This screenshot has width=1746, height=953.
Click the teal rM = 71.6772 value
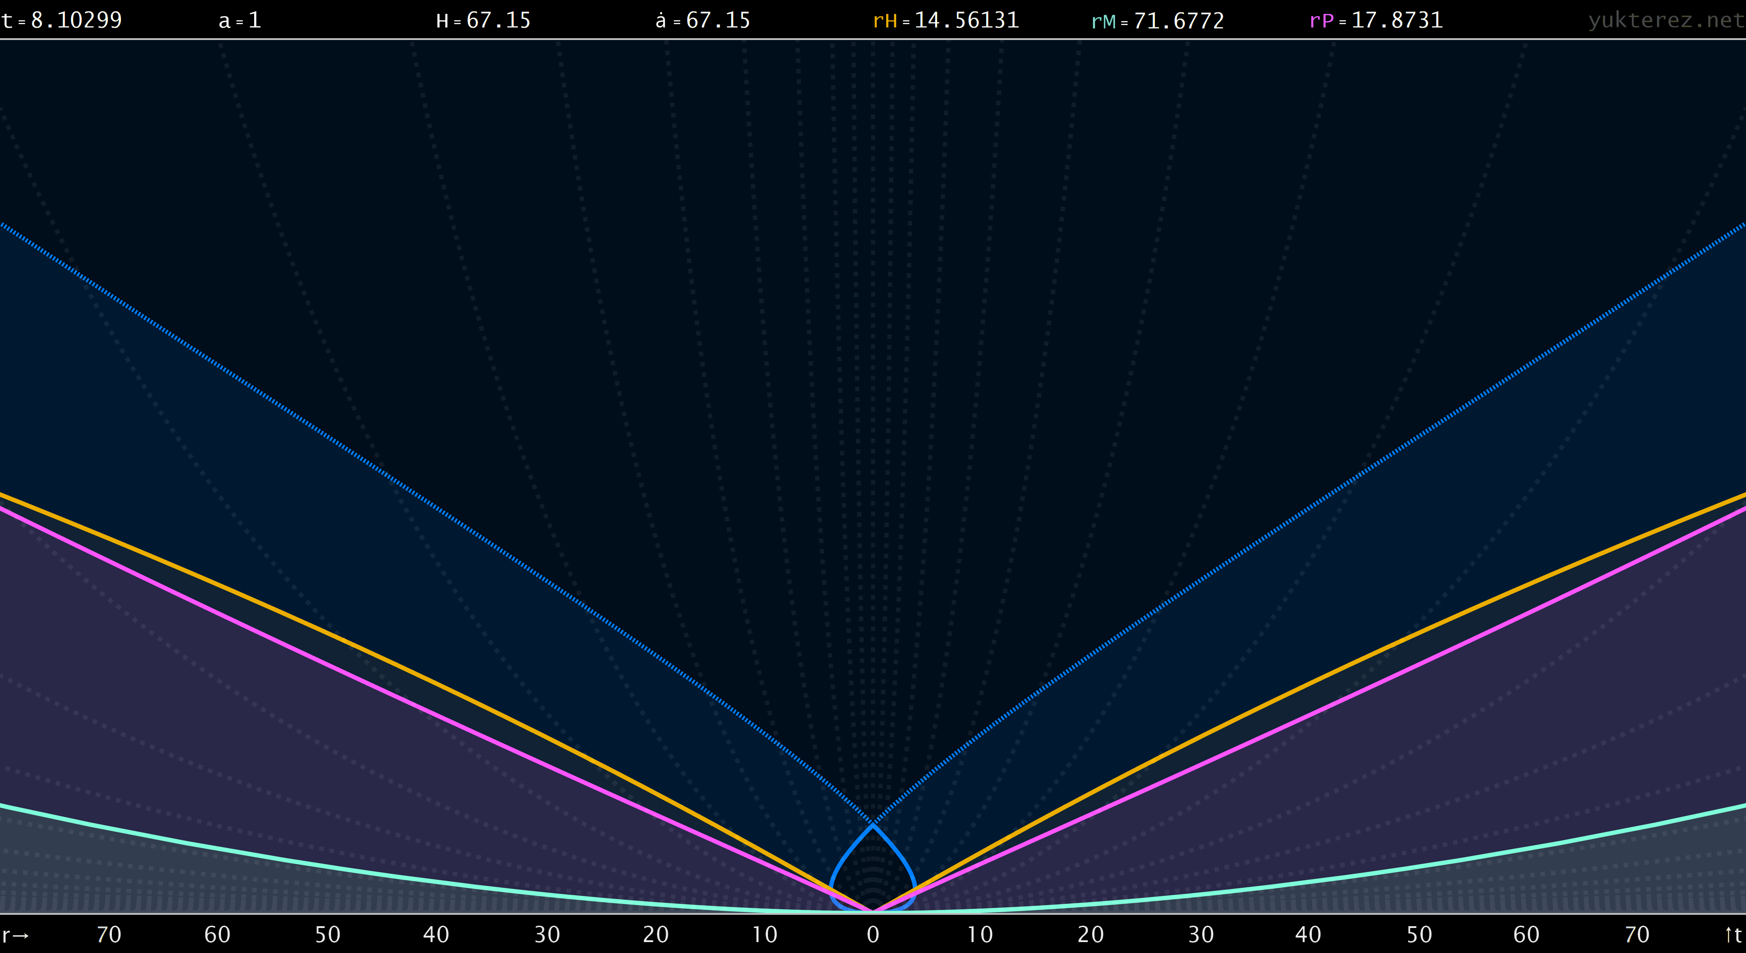pyautogui.click(x=1158, y=21)
